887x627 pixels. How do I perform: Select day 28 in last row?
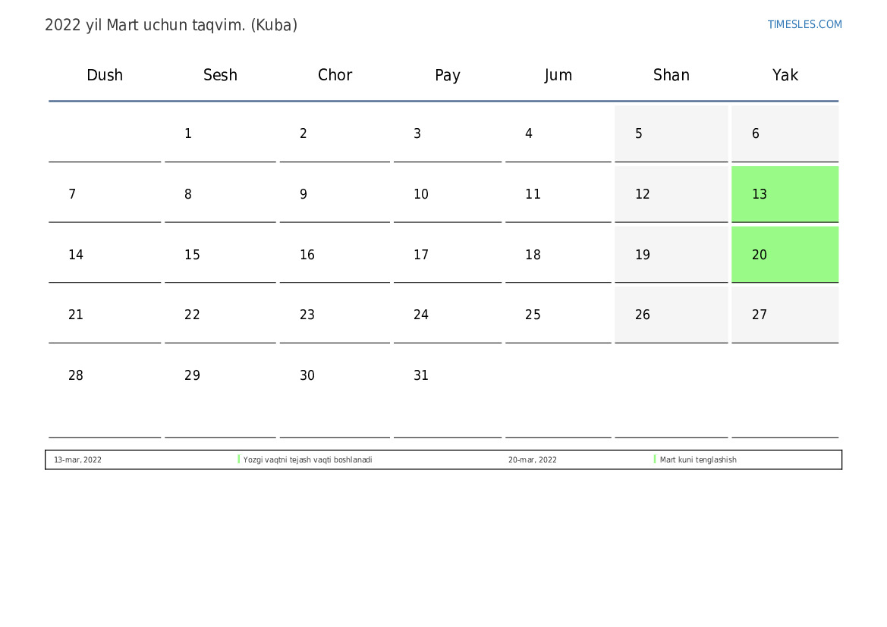(x=105, y=390)
